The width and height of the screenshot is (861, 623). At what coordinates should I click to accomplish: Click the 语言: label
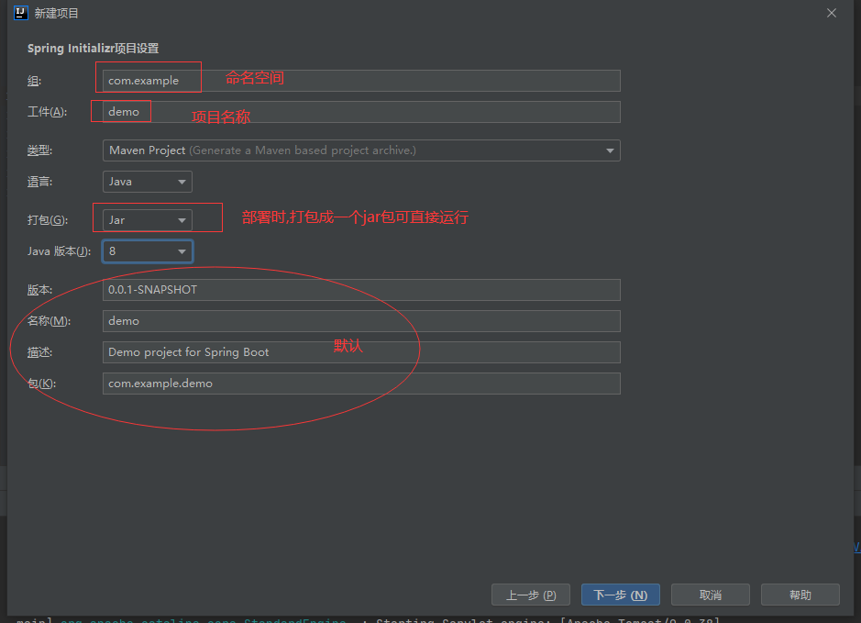[x=39, y=182]
